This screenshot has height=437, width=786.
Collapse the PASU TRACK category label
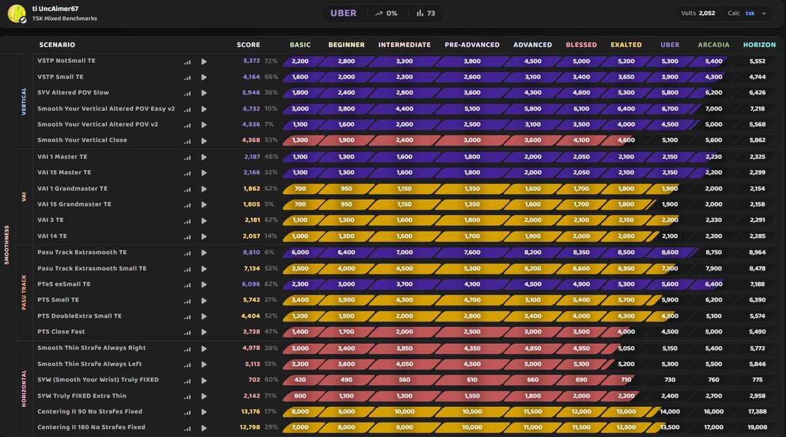click(24, 292)
